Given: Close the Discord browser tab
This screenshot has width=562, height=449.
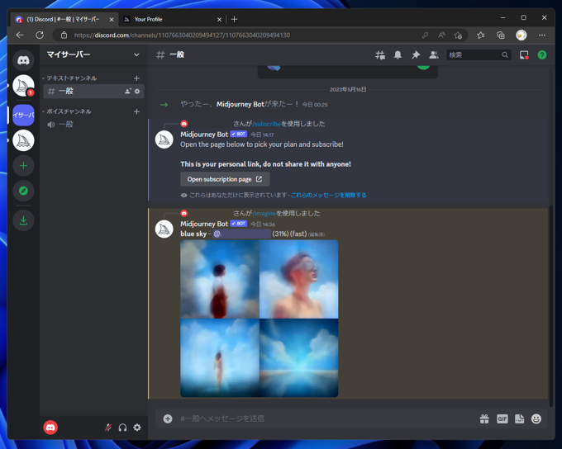Looking at the screenshot, I should coord(112,19).
